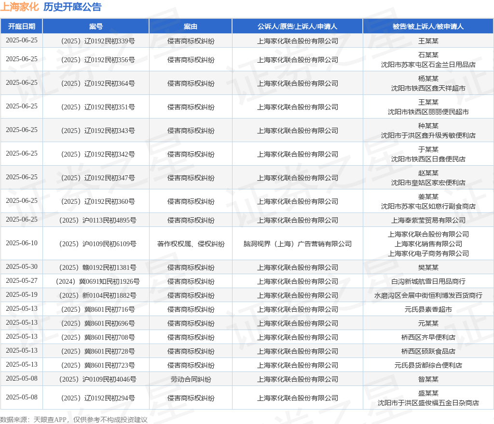Click defendant 沈阳市铁西区丽丽便民超市

[428, 112]
